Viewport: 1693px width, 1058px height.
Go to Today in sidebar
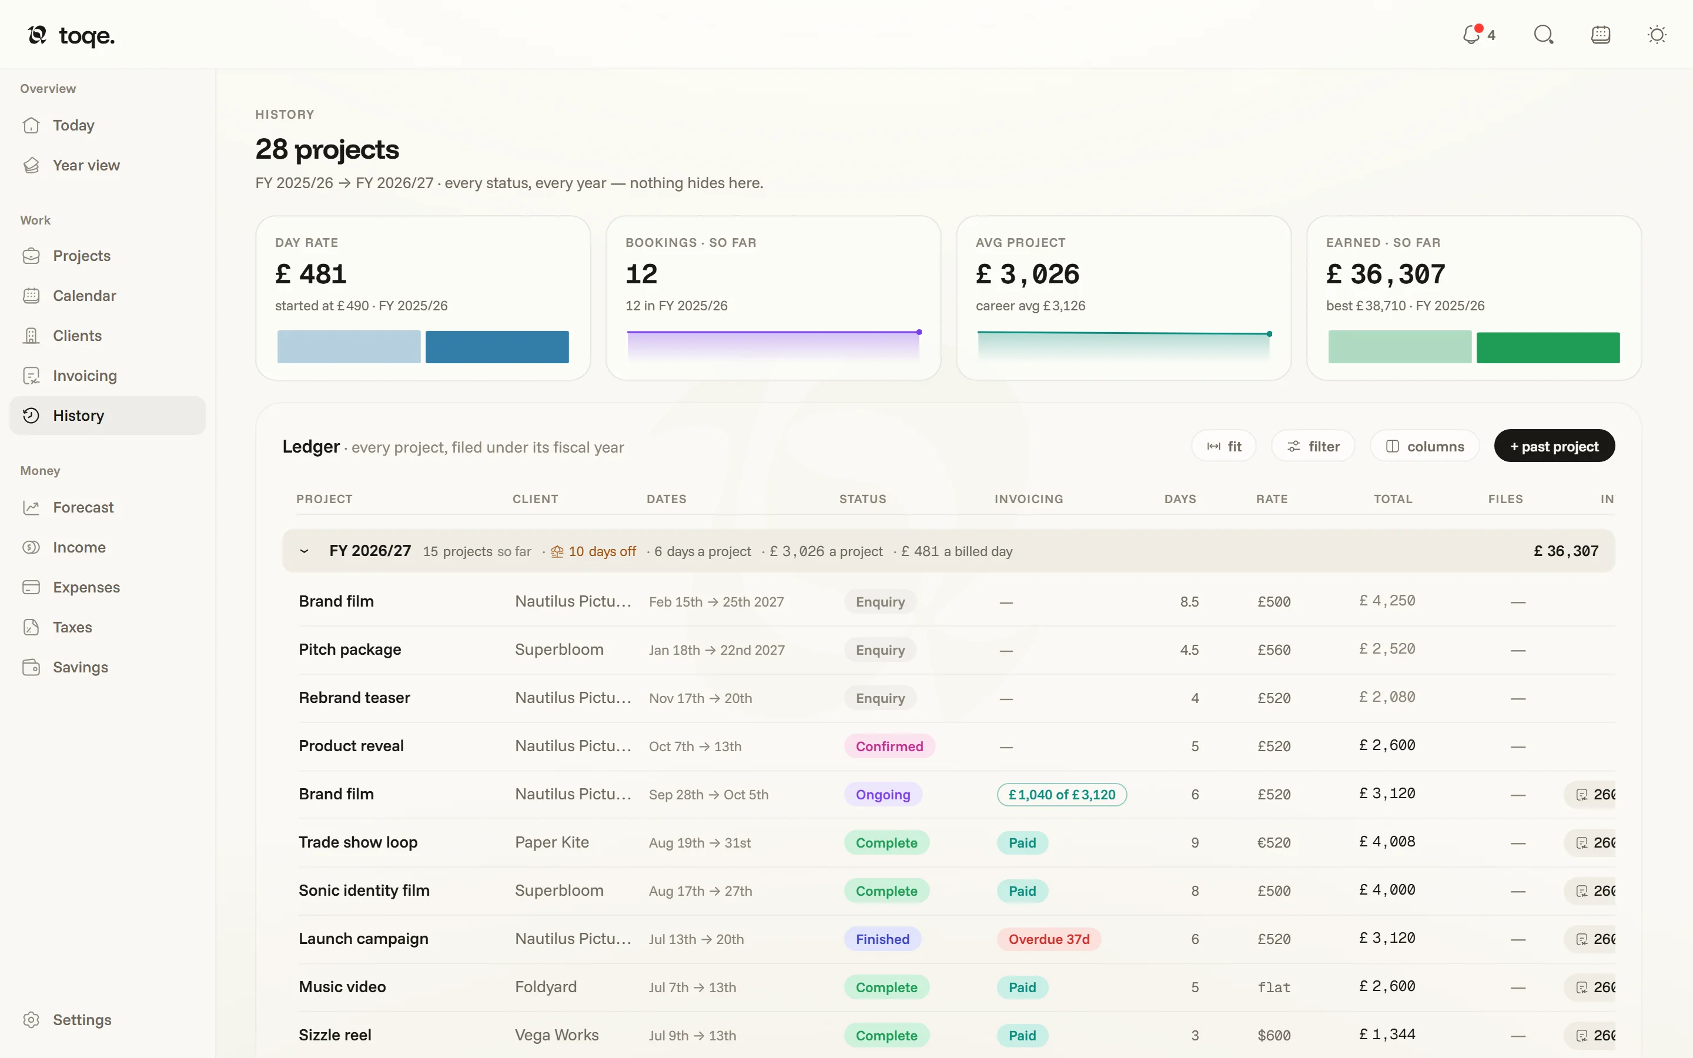[107, 125]
